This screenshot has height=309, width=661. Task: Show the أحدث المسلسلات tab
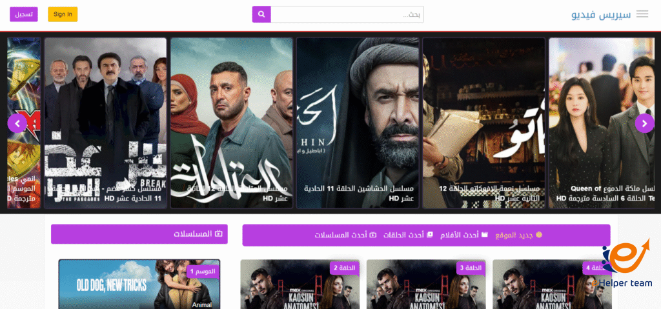coord(345,235)
